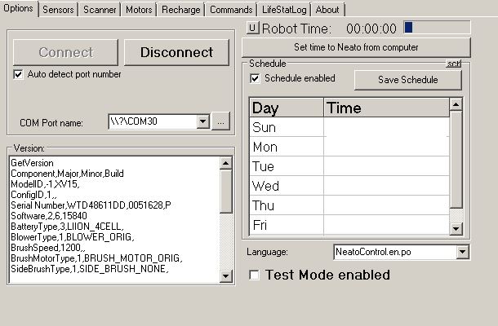Image resolution: width=498 pixels, height=326 pixels.
Task: Open the COM Port name dropdown
Action: [x=203, y=121]
